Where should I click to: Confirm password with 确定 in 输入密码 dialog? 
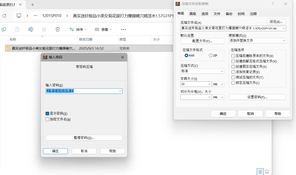(55, 151)
